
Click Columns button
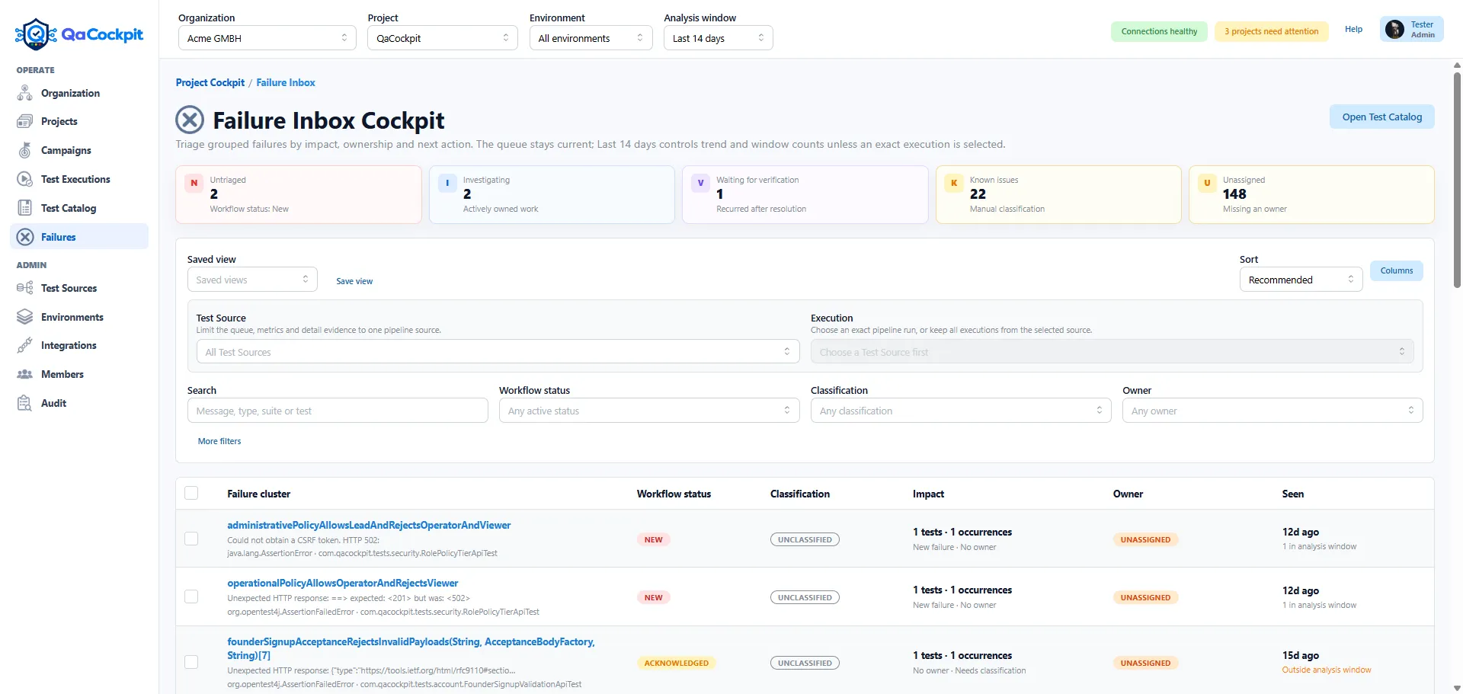click(x=1396, y=270)
